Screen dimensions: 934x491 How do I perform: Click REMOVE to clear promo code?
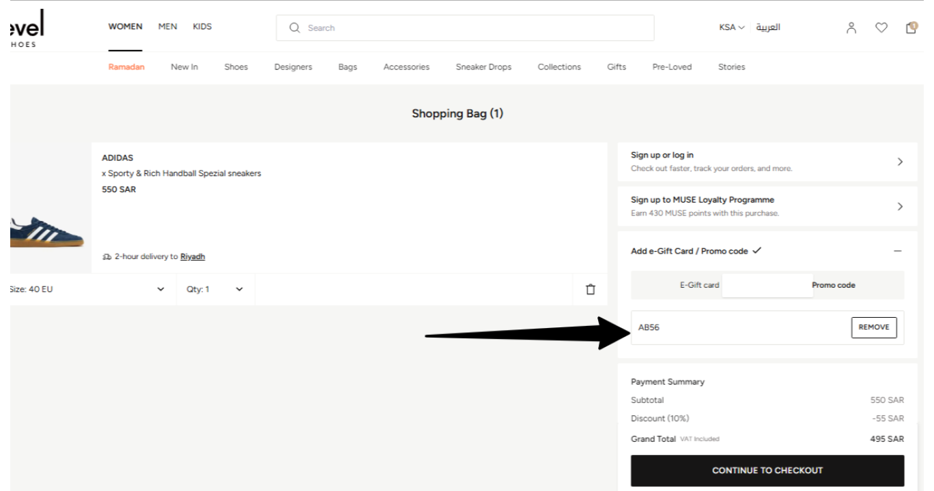tap(874, 327)
